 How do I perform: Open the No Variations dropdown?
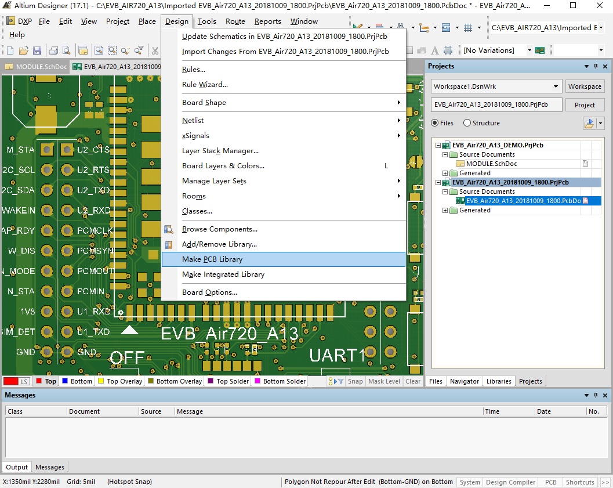tap(529, 50)
